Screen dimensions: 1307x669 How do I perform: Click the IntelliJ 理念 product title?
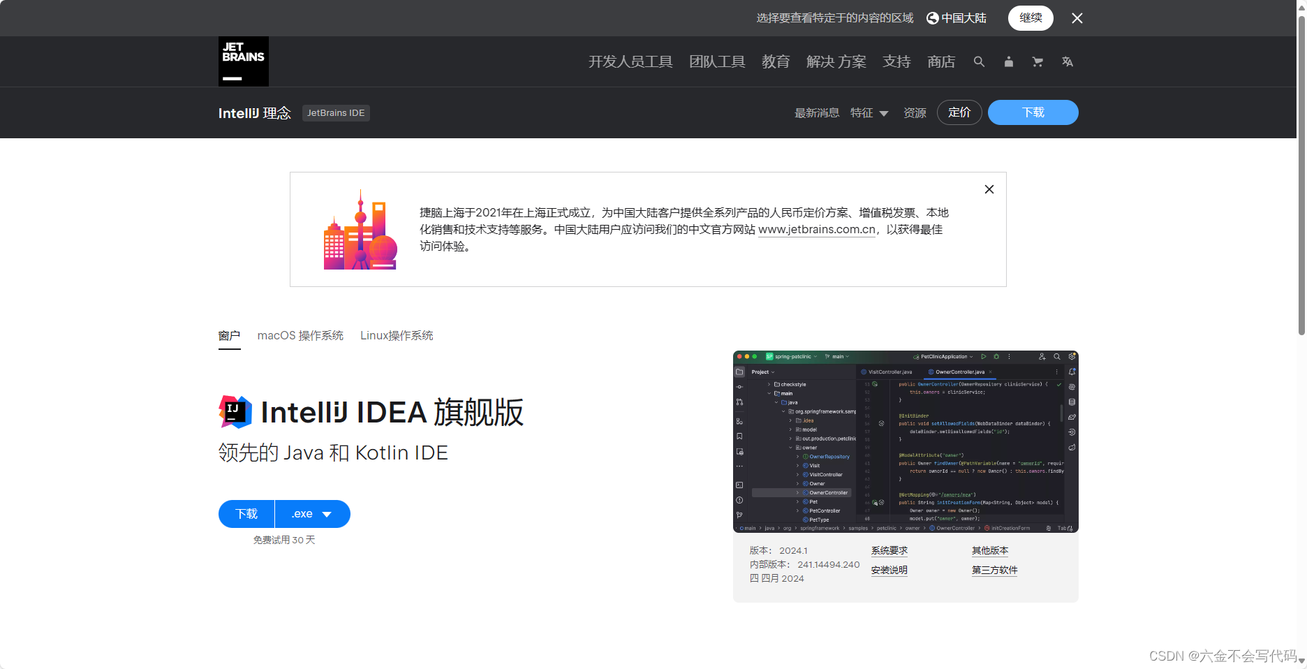255,113
